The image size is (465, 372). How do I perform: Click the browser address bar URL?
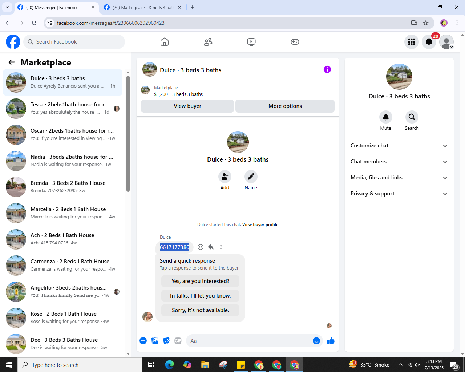(x=111, y=23)
